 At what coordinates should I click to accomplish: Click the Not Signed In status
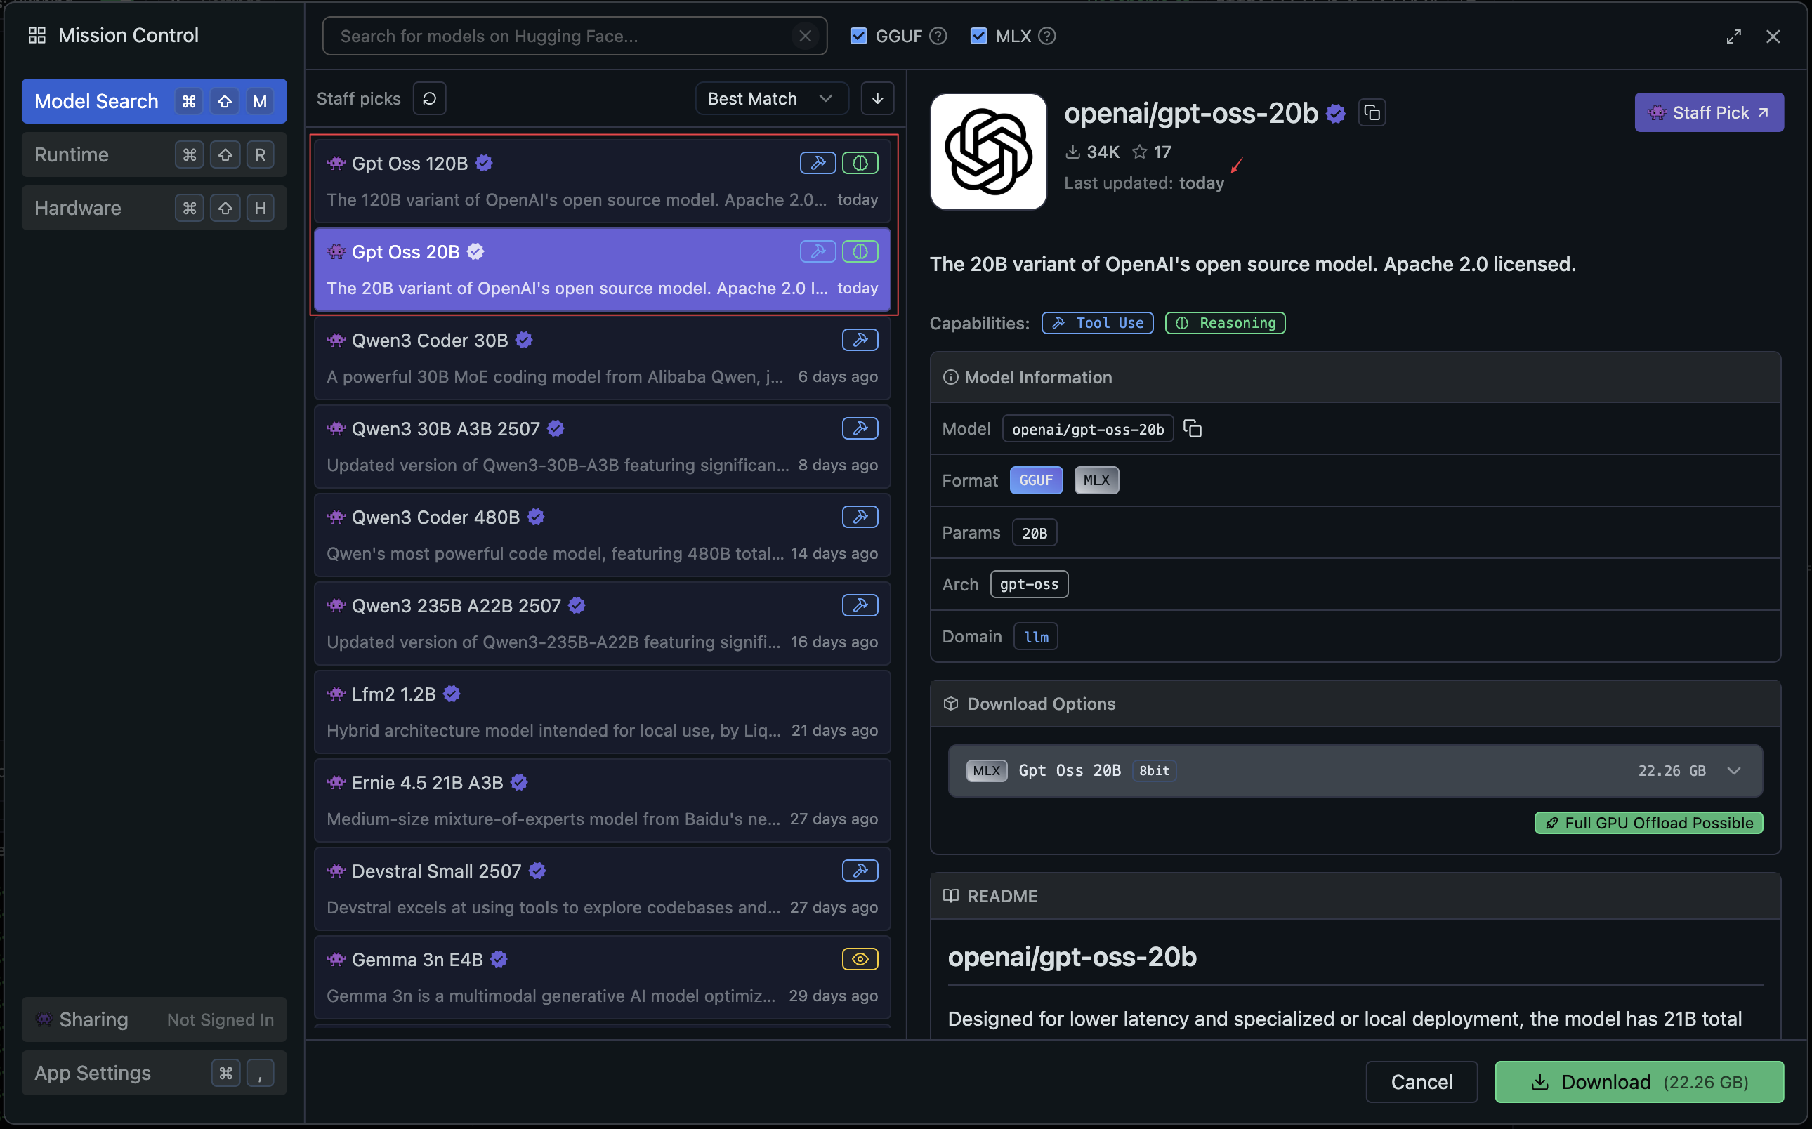221,1019
